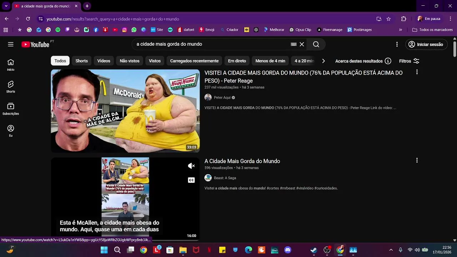Viewport: 457px width, 257px height.
Task: Open the WhatsApp bookmark
Action: coord(134,30)
